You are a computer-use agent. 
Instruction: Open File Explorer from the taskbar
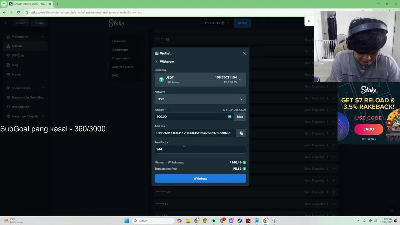pos(188,221)
